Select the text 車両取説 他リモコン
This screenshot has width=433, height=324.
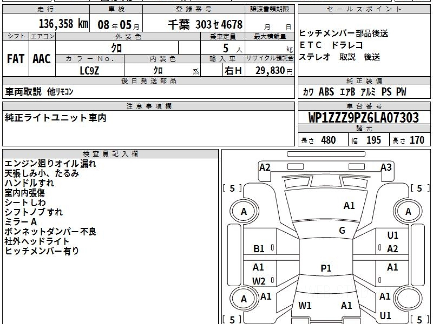(39, 92)
